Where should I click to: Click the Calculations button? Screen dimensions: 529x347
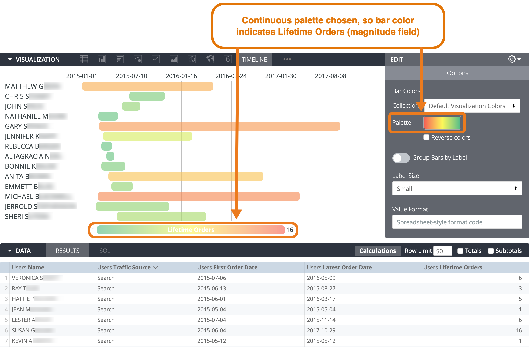tap(377, 251)
